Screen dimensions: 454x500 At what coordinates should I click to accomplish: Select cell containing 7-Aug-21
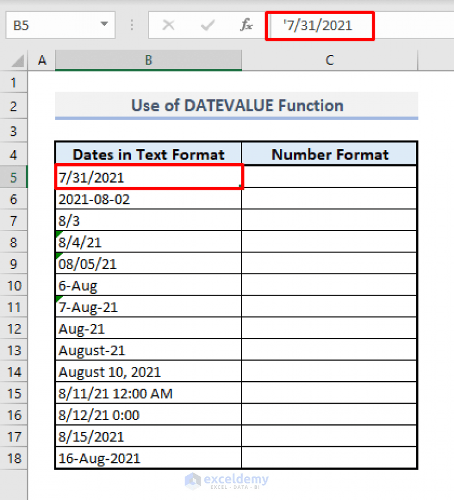[149, 307]
